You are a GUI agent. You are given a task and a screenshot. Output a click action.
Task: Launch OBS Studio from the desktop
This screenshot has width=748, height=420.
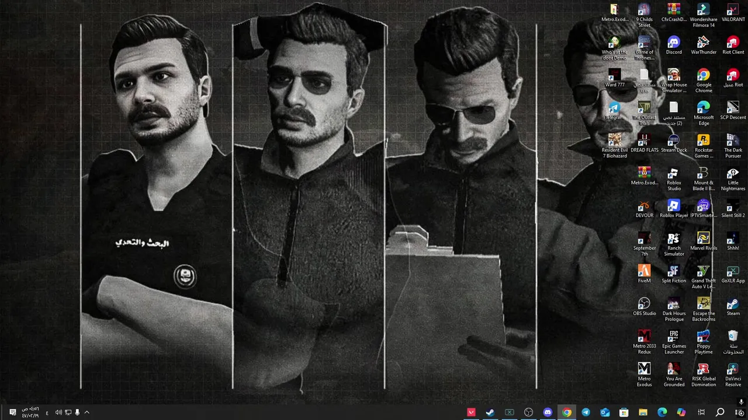pyautogui.click(x=644, y=307)
